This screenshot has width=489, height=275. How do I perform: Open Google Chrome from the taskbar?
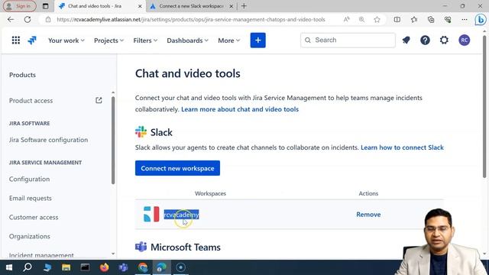[x=143, y=267]
